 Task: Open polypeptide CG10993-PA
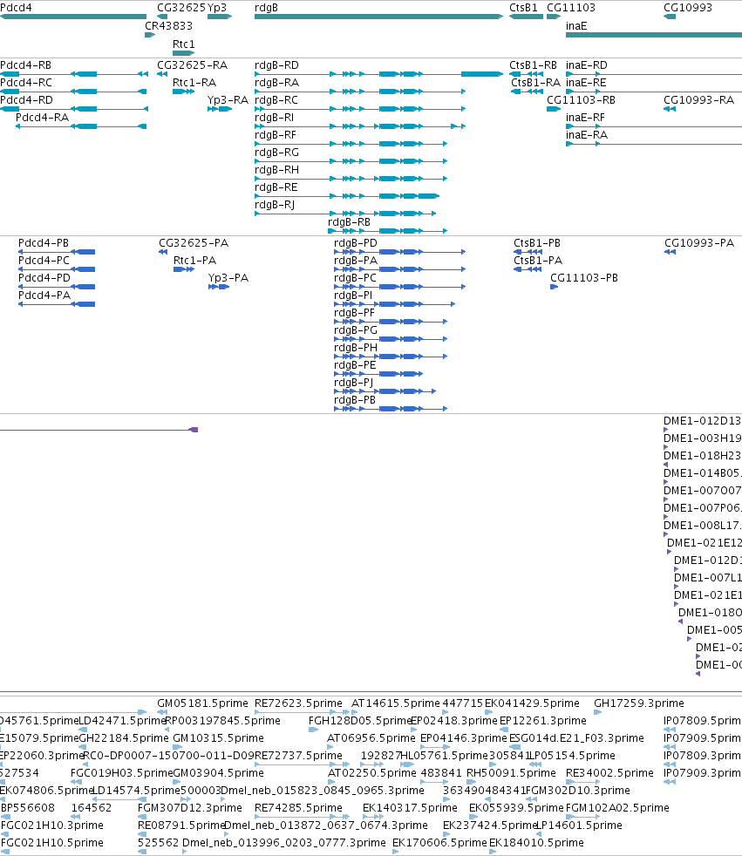pos(699,243)
